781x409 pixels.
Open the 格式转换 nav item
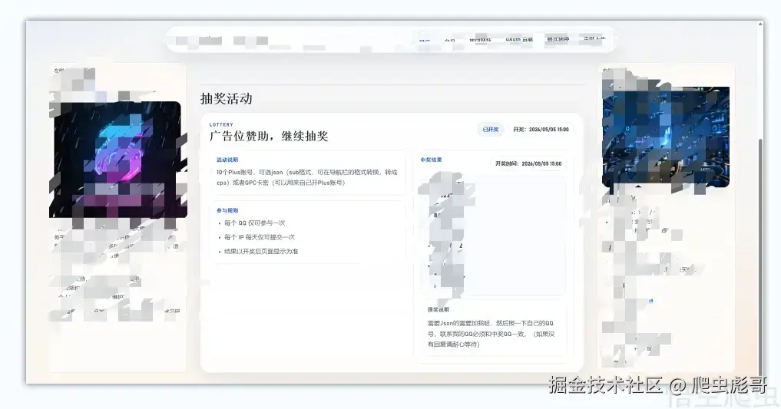pyautogui.click(x=558, y=39)
